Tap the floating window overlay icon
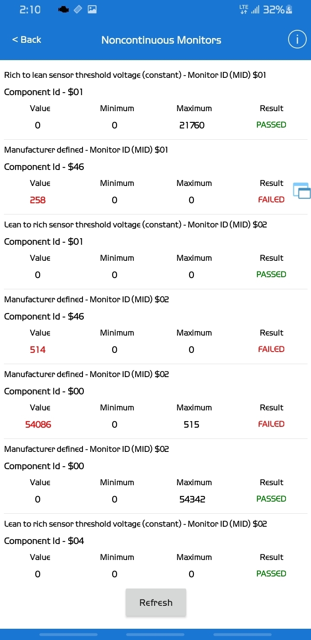The width and height of the screenshot is (311, 640). pyautogui.click(x=301, y=191)
